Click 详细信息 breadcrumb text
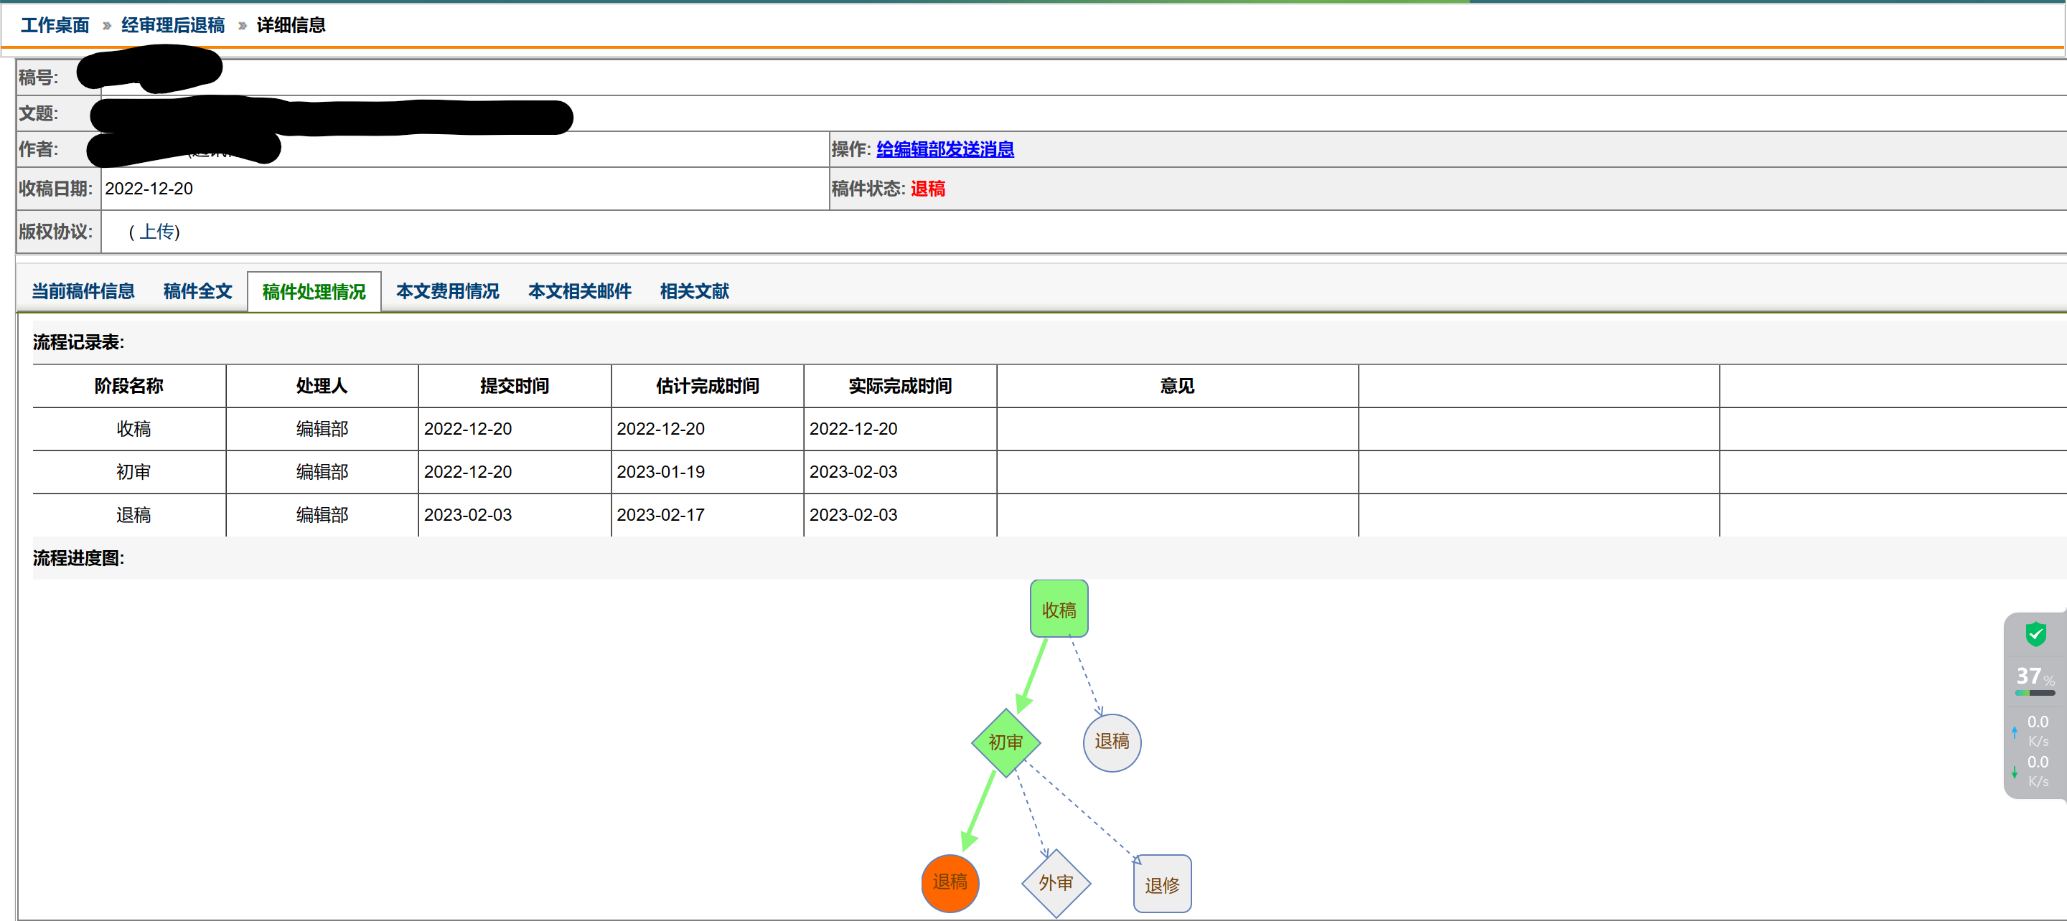The image size is (2067, 921). [291, 25]
